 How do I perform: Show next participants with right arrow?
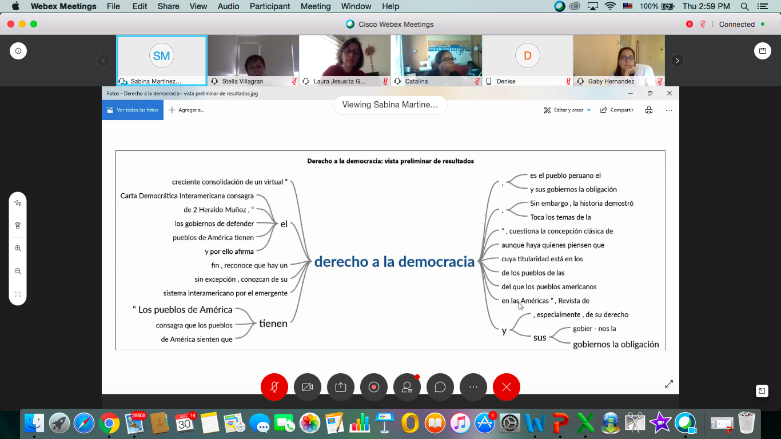(677, 61)
